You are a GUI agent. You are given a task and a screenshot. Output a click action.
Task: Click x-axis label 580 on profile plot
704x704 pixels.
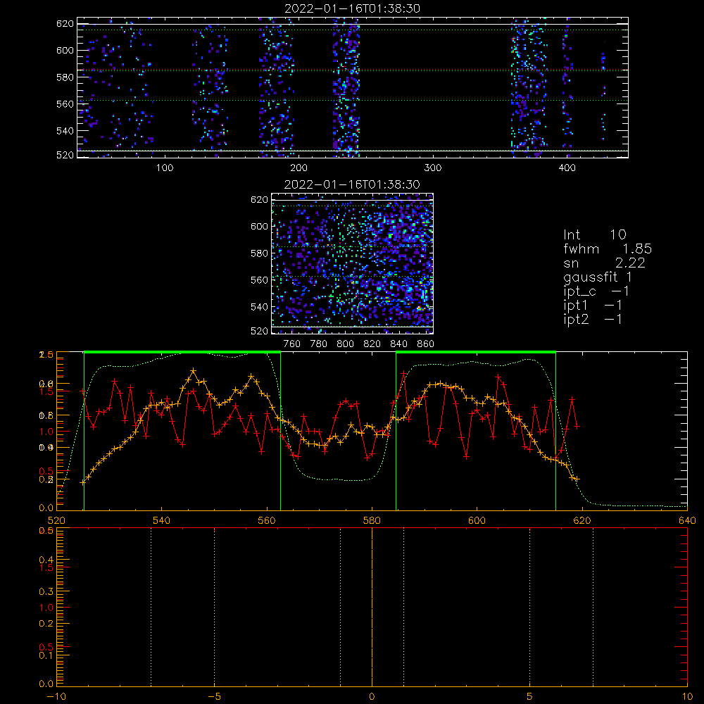point(372,521)
